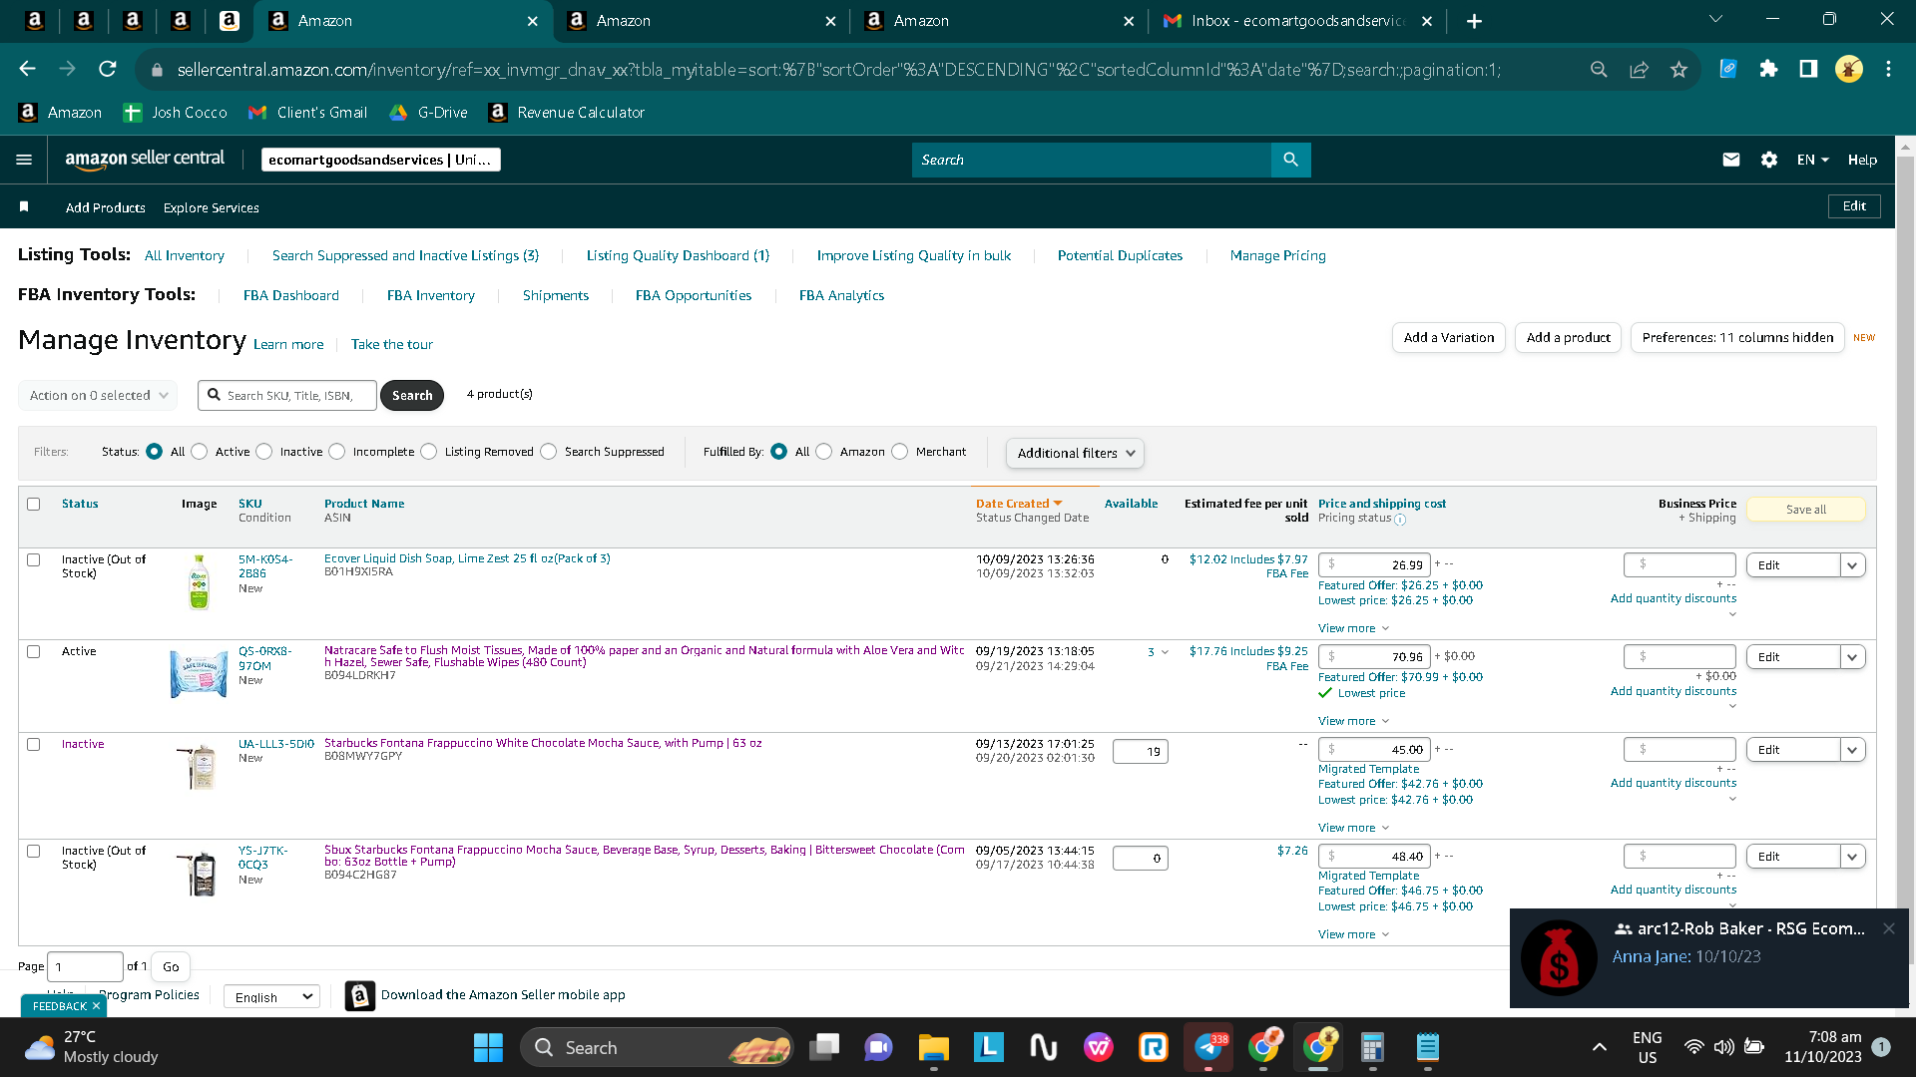Click the Amazon Seller Central logo
This screenshot has width=1916, height=1077.
[145, 159]
